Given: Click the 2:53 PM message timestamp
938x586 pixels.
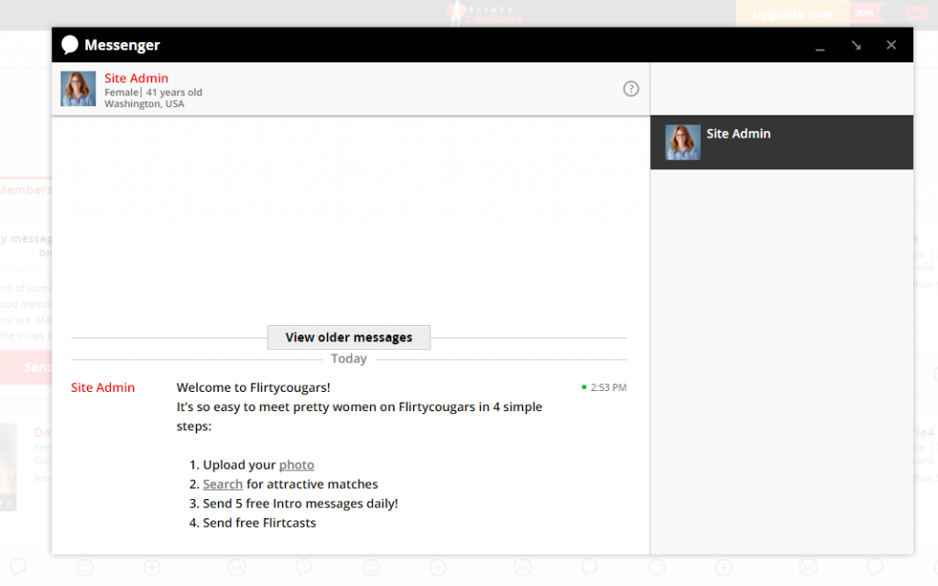Looking at the screenshot, I should tap(608, 387).
